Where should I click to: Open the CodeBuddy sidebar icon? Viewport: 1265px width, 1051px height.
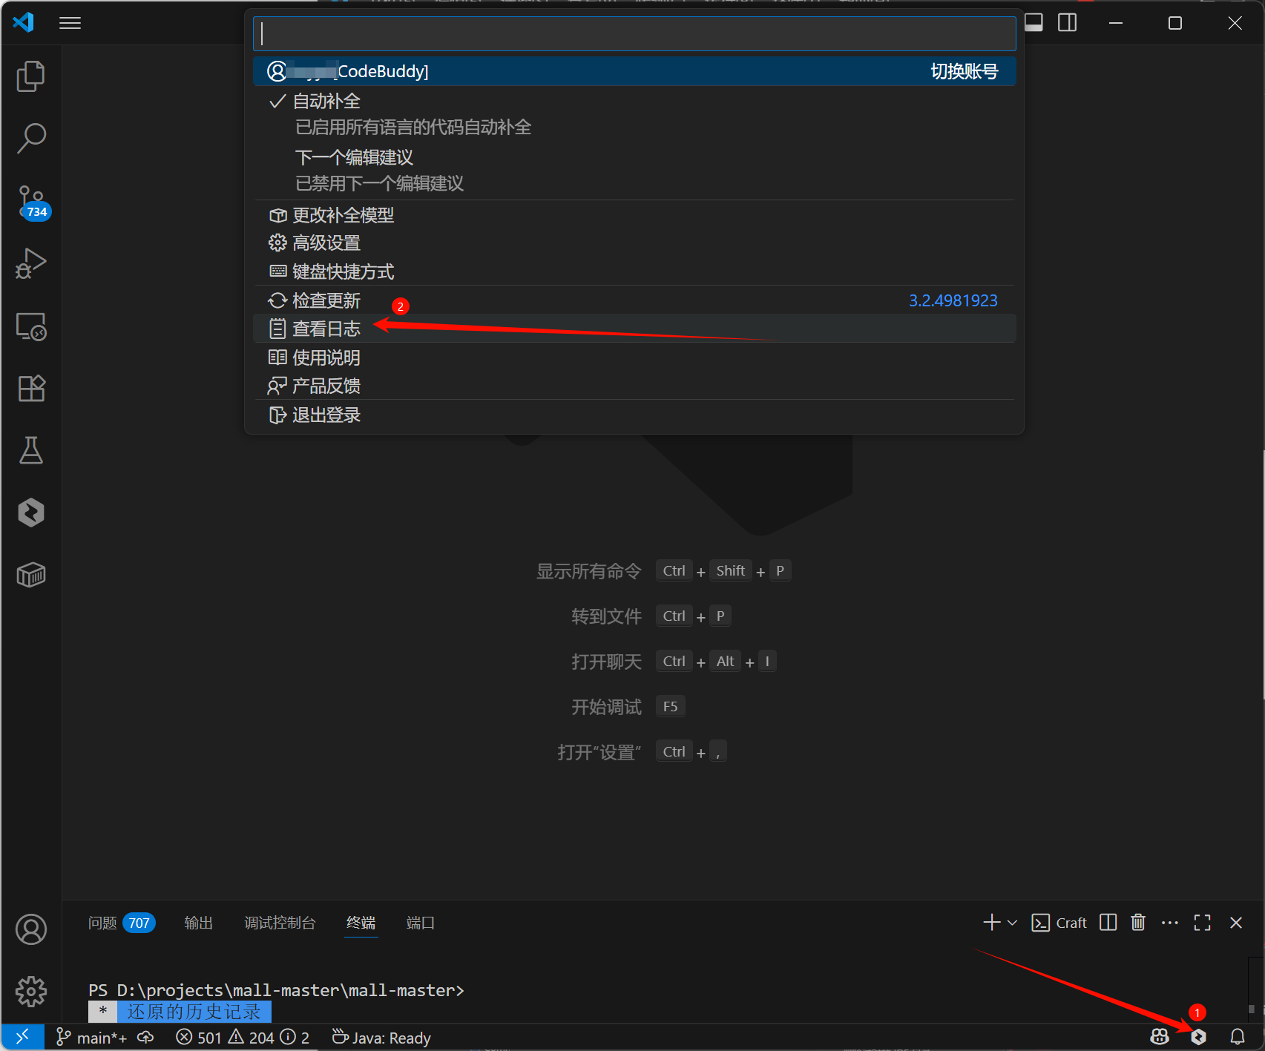click(30, 513)
